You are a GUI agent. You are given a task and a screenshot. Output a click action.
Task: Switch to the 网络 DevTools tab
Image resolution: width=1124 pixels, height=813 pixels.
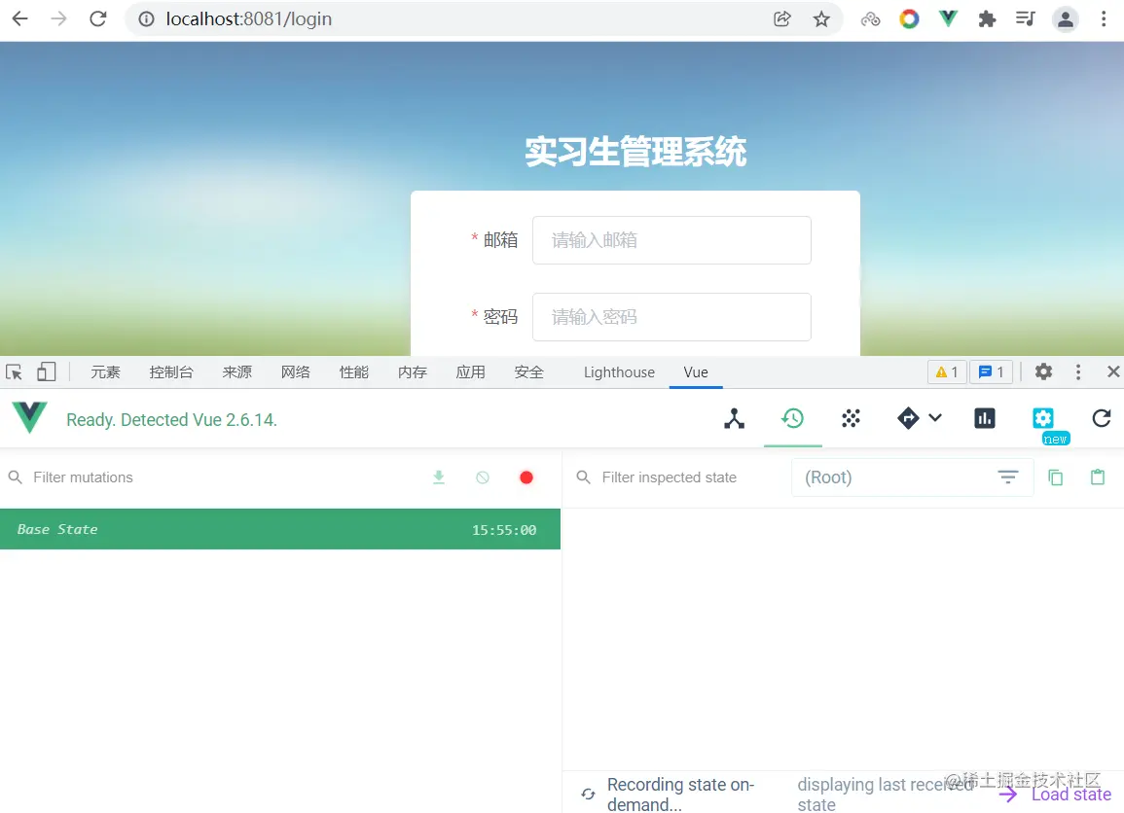tap(296, 371)
